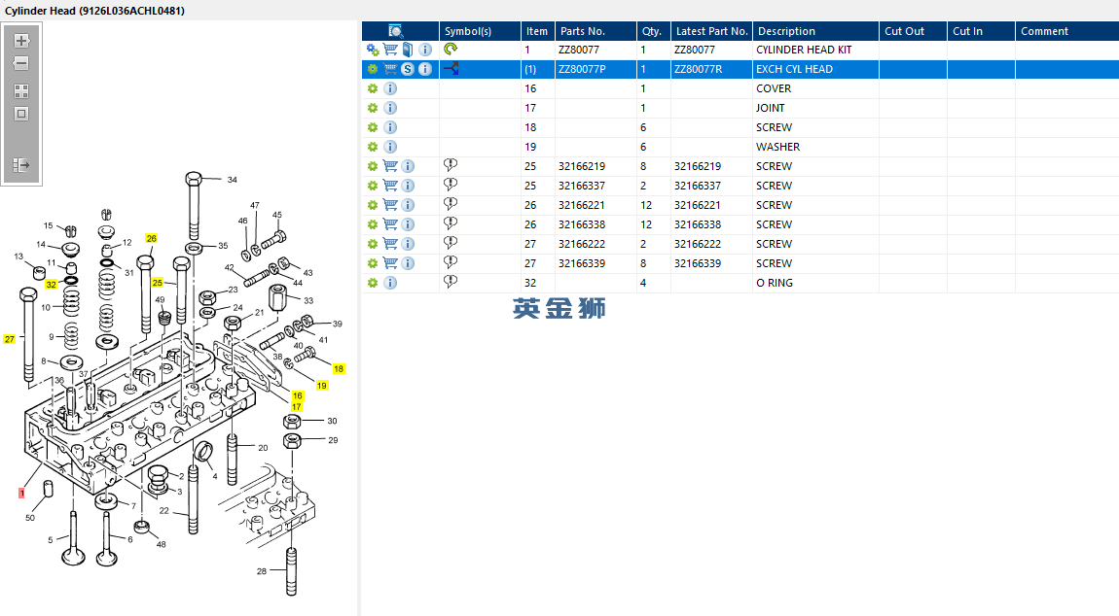Zoom in on the cylinder head diagram
Screen dimensions: 1119x616
click(x=21, y=41)
